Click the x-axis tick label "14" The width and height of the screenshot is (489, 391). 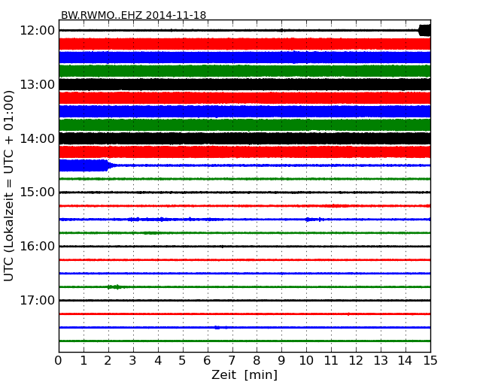click(x=405, y=360)
